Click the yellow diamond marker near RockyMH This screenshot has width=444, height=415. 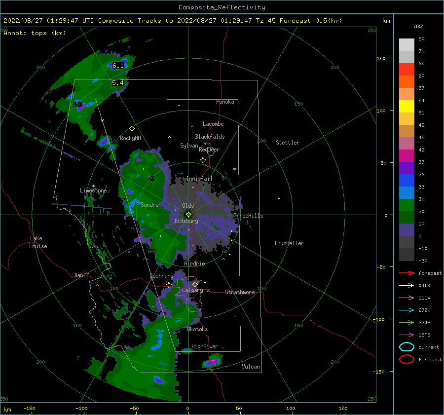pos(132,129)
